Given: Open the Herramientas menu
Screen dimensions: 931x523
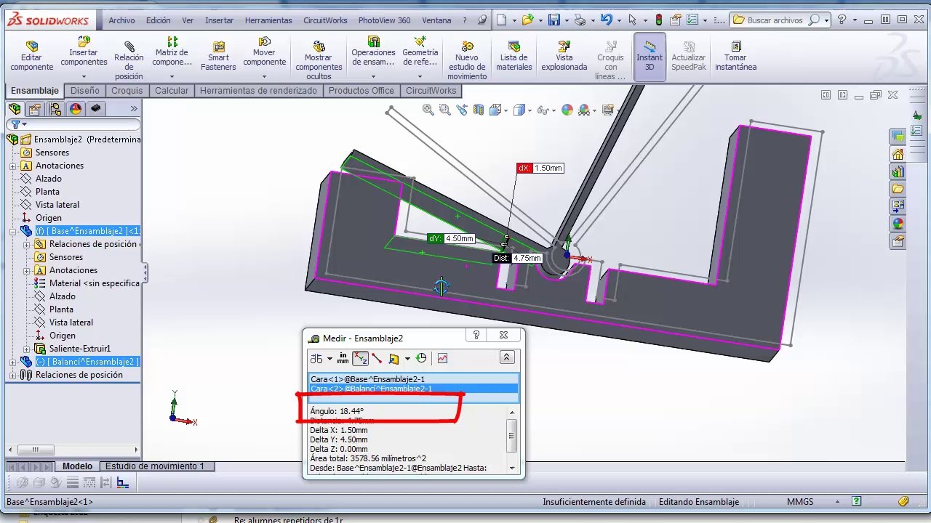Looking at the screenshot, I should point(268,20).
